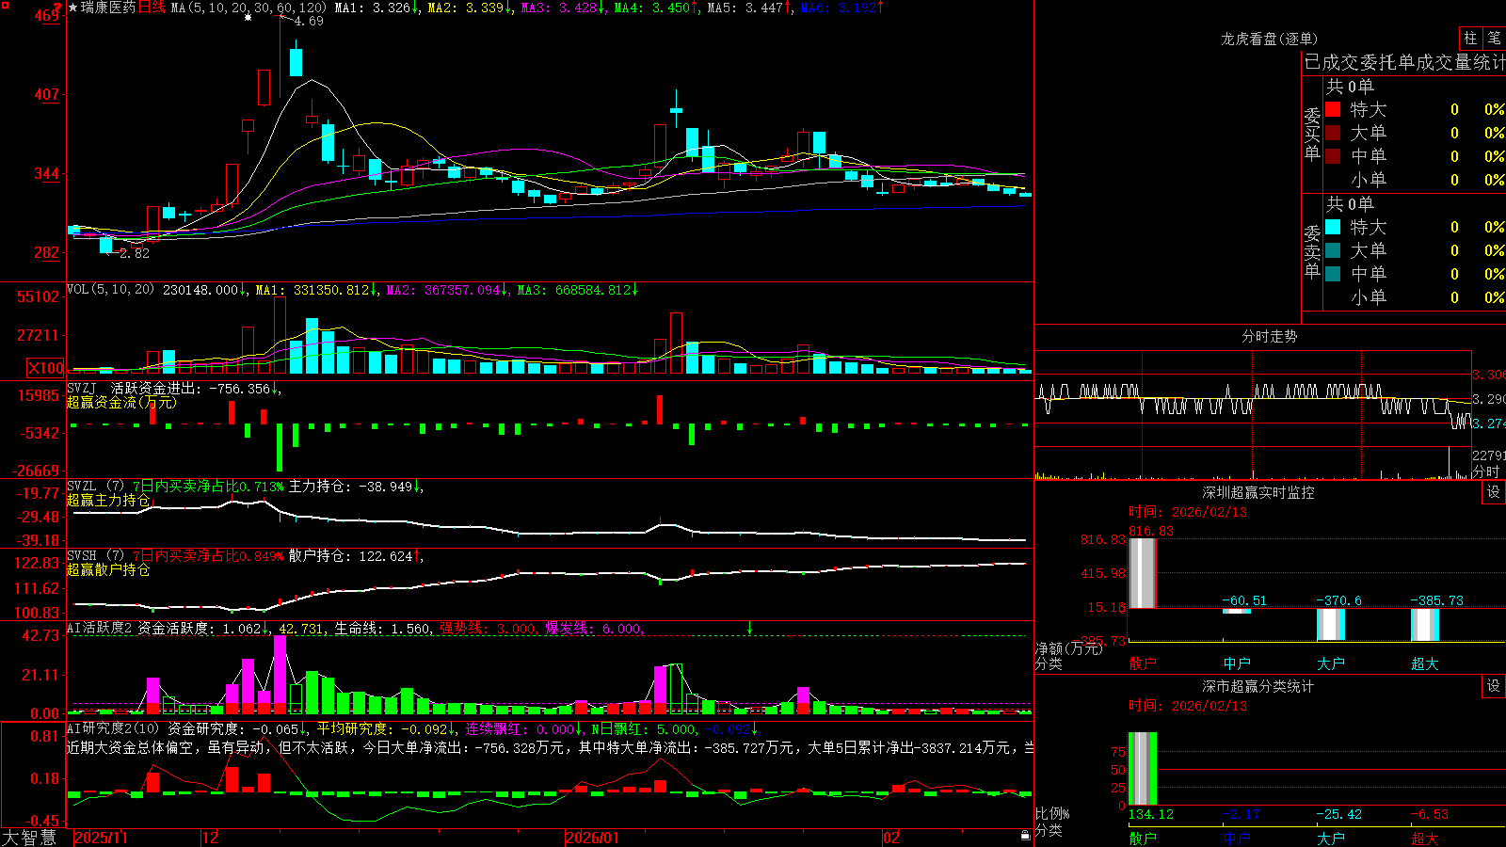Click the 大智慧 logo at the bottom left
Viewport: 1506px width, 847px height.
tap(29, 838)
